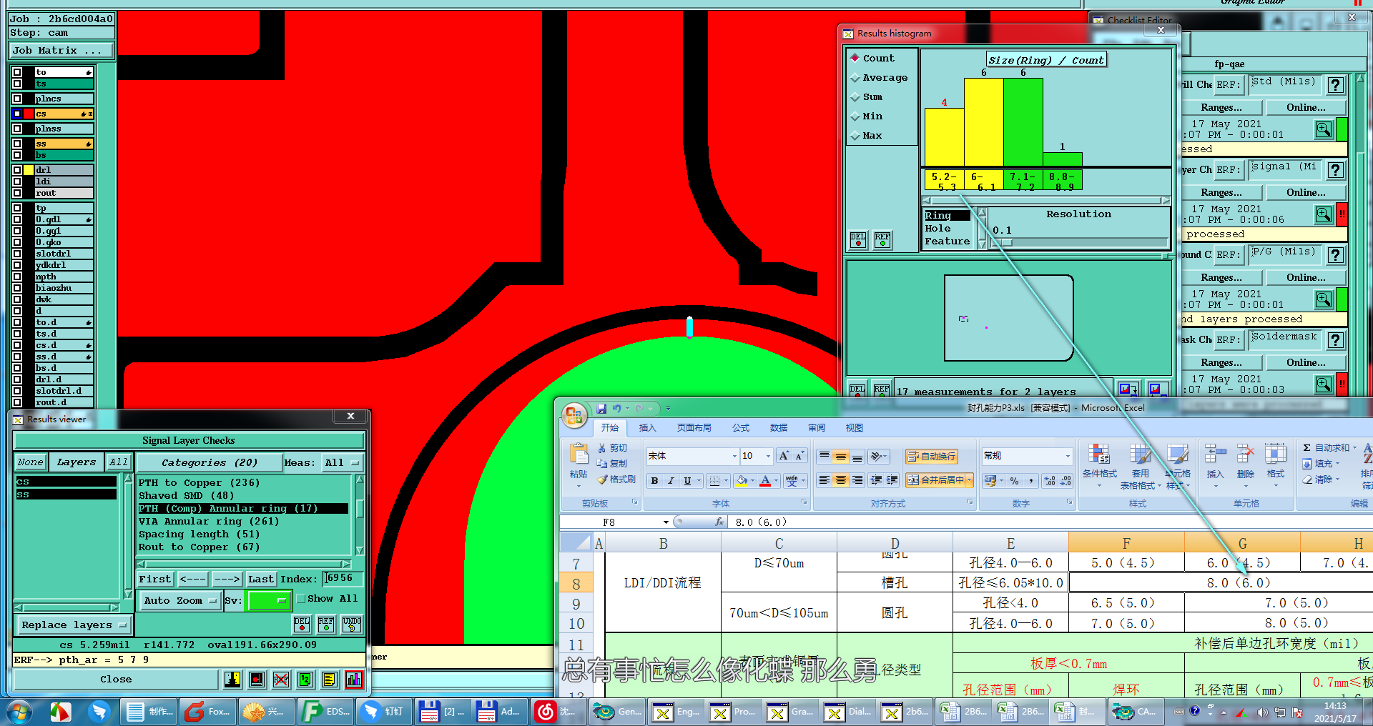Select Min radio in Results histogram
The width and height of the screenshot is (1373, 726).
(x=855, y=116)
